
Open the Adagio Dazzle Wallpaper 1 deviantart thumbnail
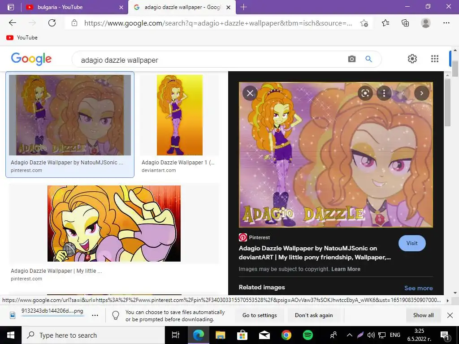coord(179,115)
